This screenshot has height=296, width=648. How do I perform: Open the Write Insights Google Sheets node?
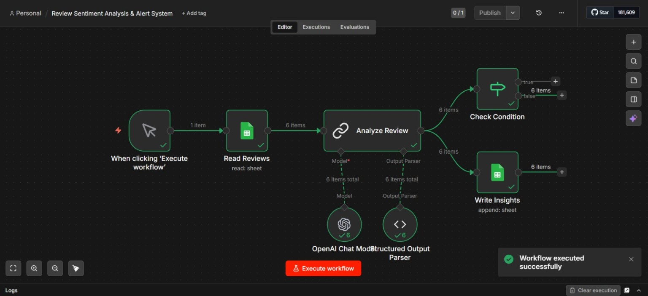(497, 172)
